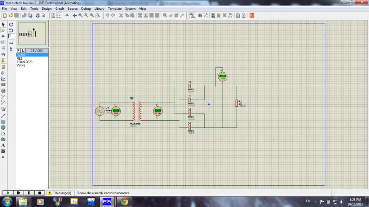Click the P pick devices button
The width and height of the screenshot is (369, 207).
click(x=18, y=51)
